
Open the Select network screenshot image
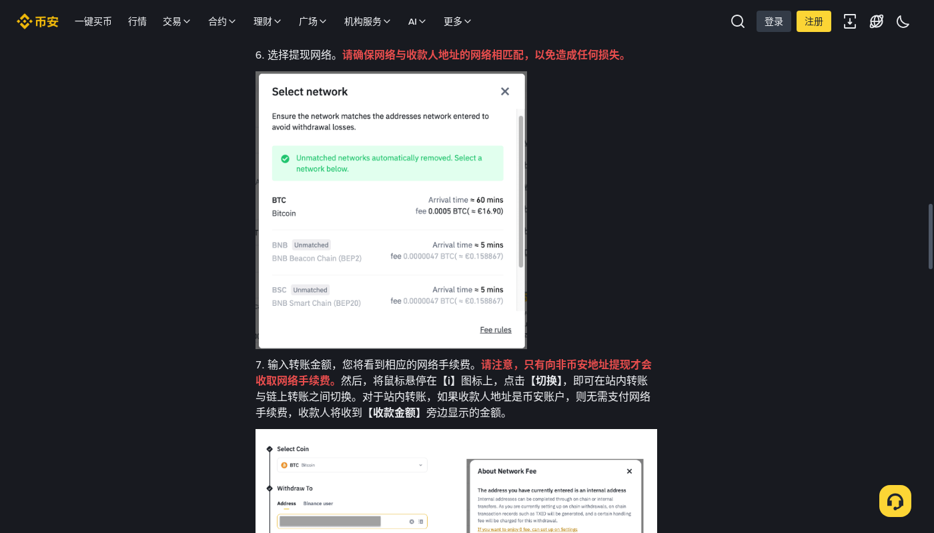click(391, 210)
